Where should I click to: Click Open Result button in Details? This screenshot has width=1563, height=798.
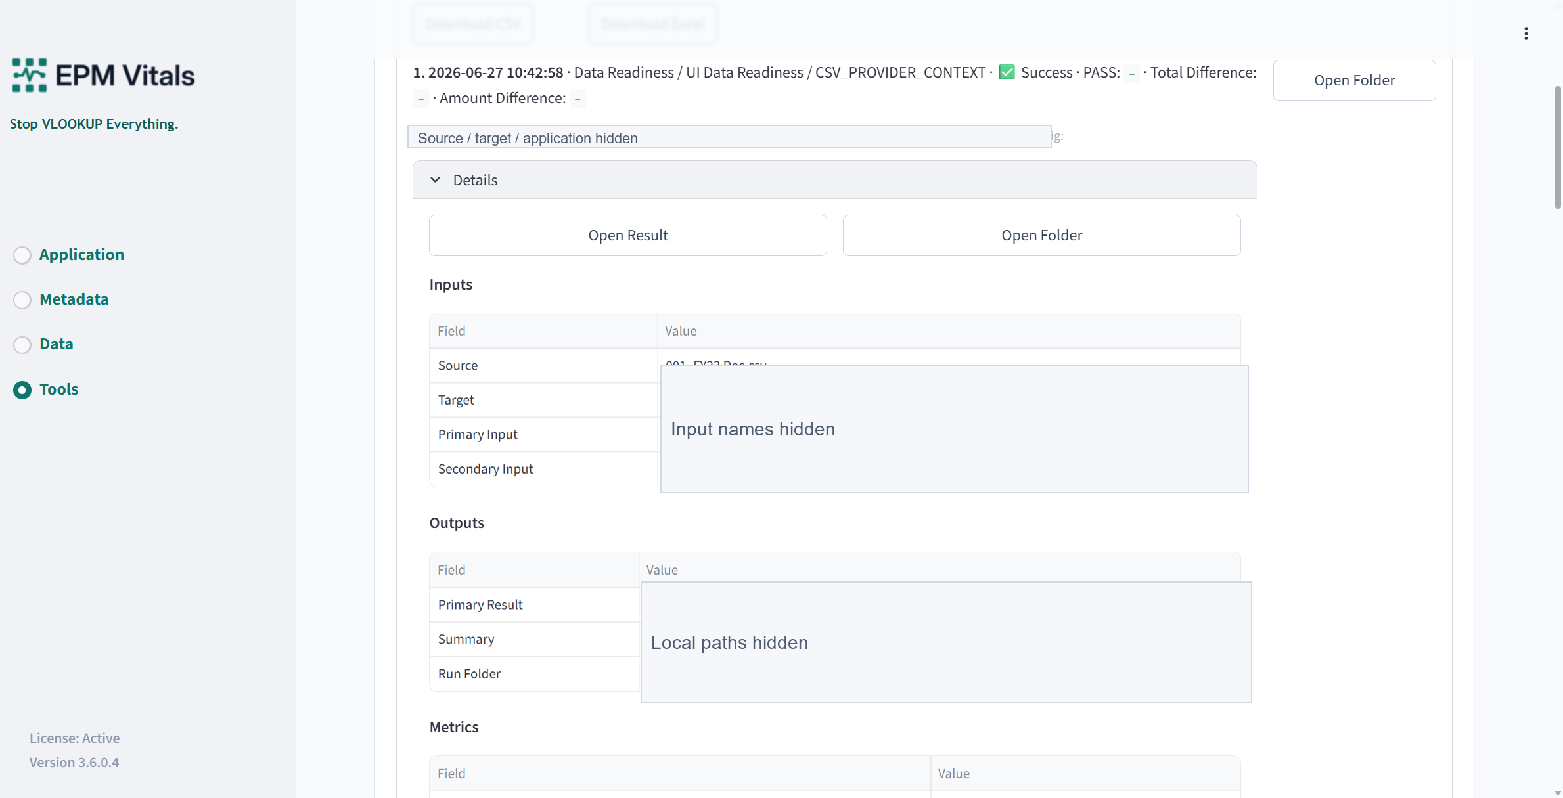(627, 235)
